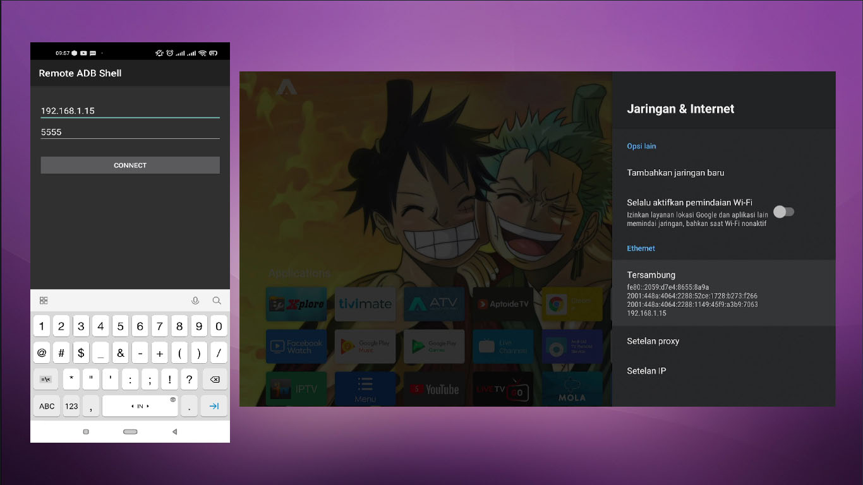Tap the Android back navigation triangle
The width and height of the screenshot is (863, 485).
(x=174, y=432)
